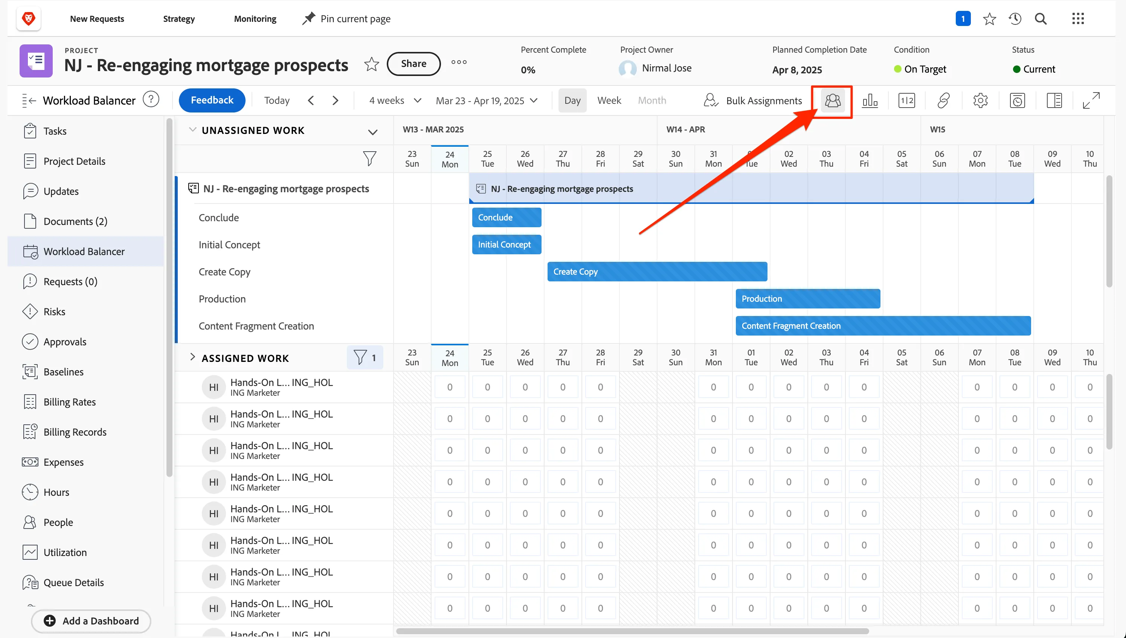
Task: Open assigned work filter with 1 applied
Action: coord(365,358)
